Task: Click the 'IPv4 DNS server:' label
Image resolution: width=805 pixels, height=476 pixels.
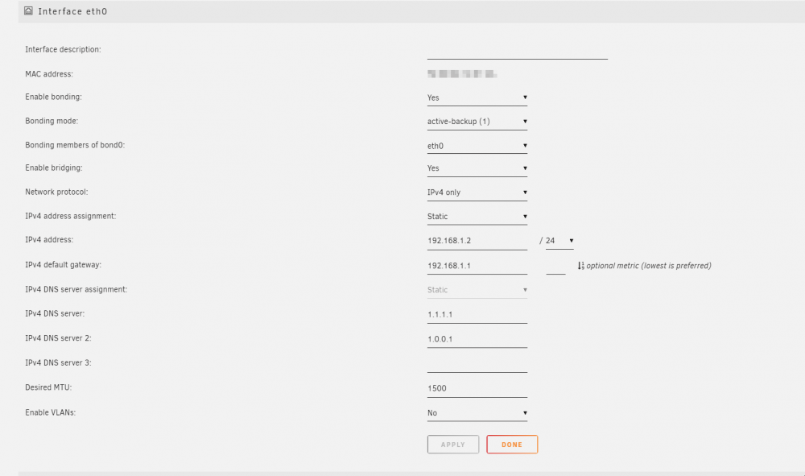Action: coord(55,313)
